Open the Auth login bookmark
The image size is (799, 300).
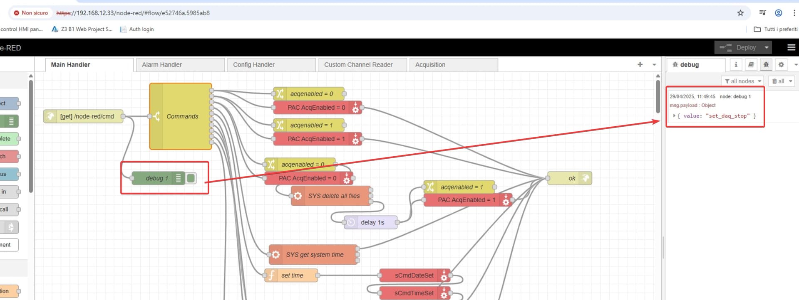(137, 29)
